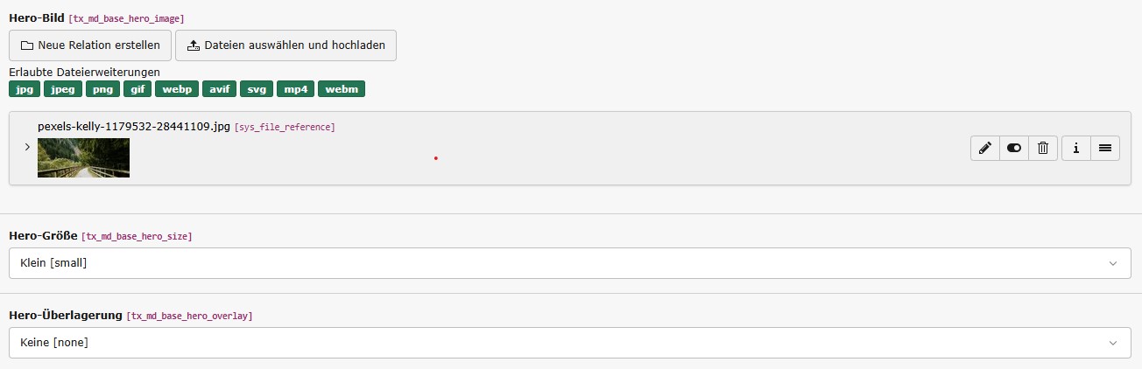Click the gif file extension badge
Viewport: 1142px width, 369px height.
pyautogui.click(x=137, y=89)
